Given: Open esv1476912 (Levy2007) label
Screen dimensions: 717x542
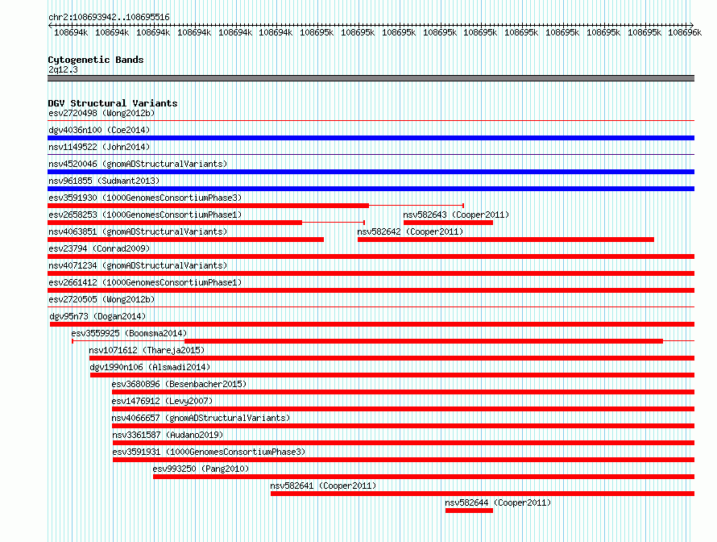Looking at the screenshot, I should click(x=162, y=401).
